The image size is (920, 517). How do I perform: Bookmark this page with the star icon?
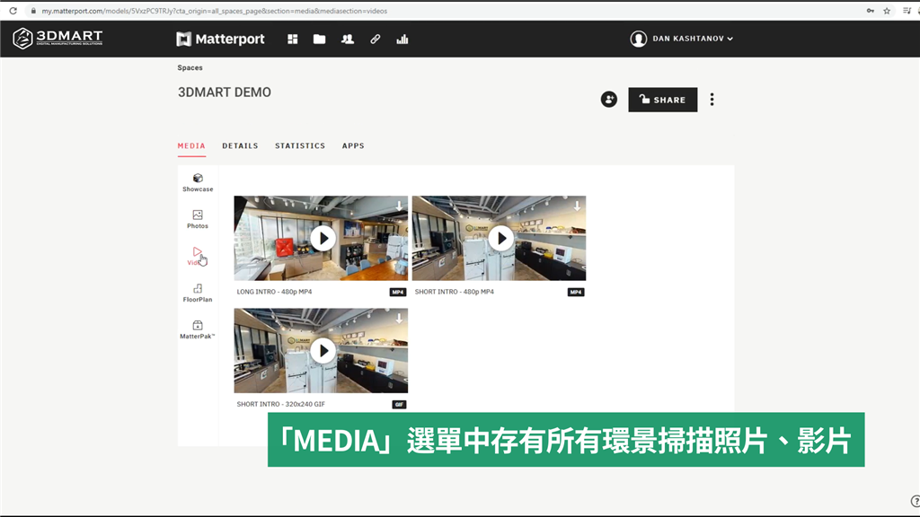click(887, 11)
